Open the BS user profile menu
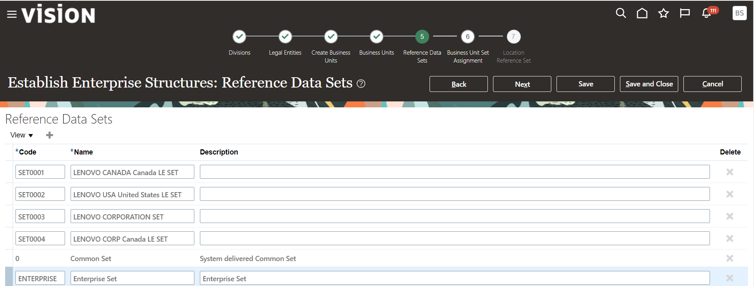This screenshot has height=286, width=754. point(739,13)
